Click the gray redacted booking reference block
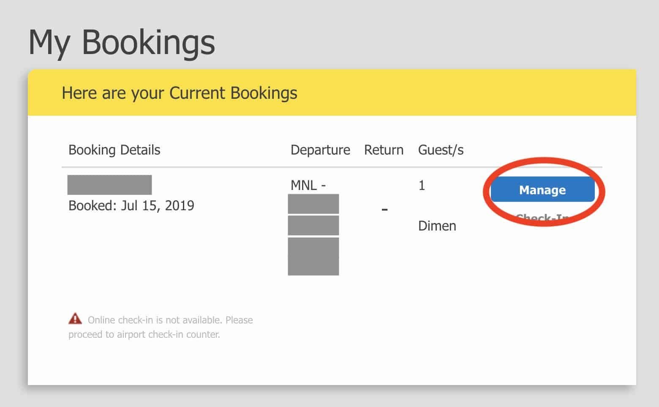659x407 pixels. [x=110, y=185]
